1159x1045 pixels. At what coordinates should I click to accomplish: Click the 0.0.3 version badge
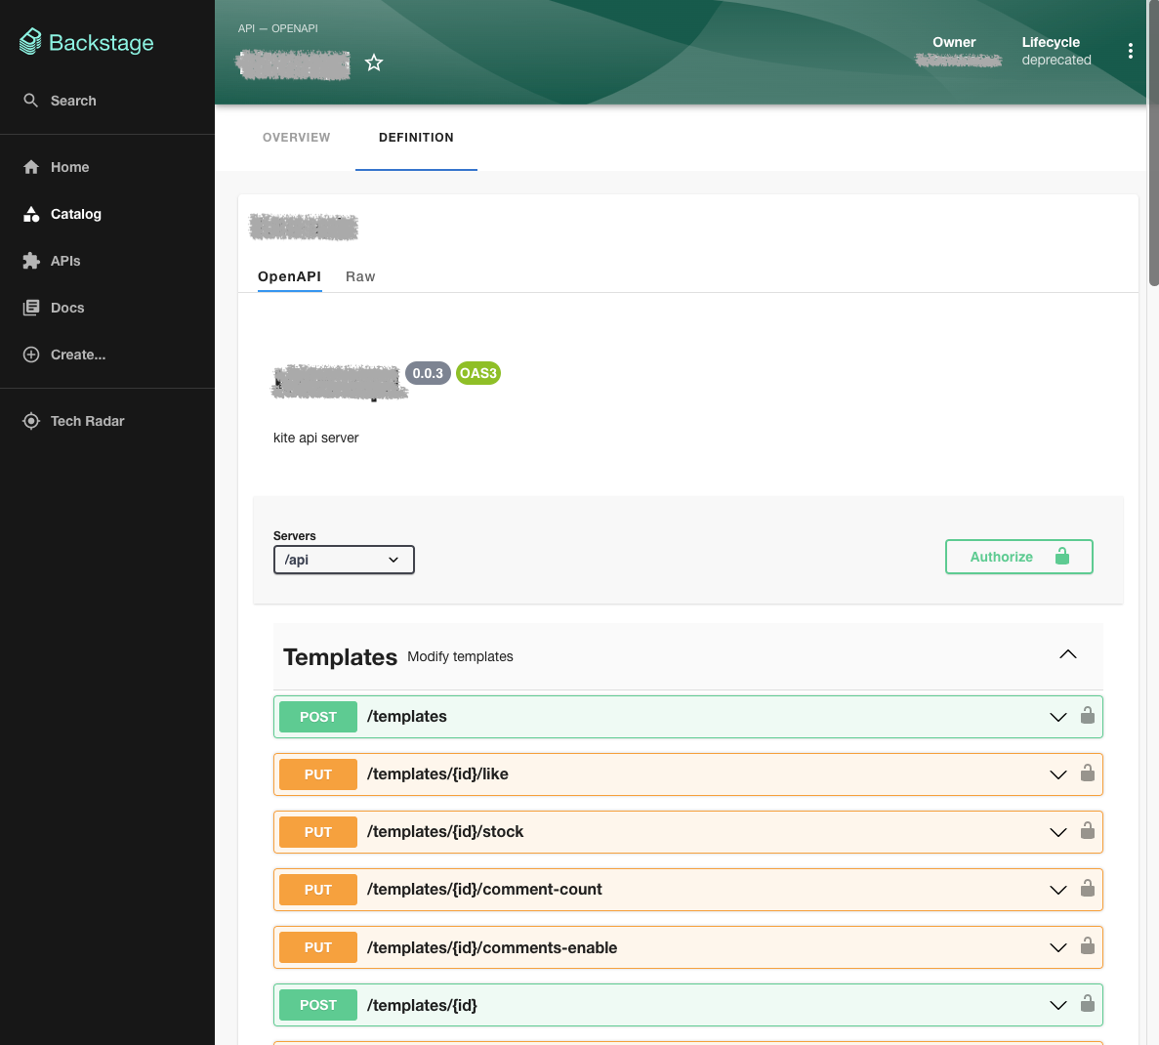(x=428, y=373)
